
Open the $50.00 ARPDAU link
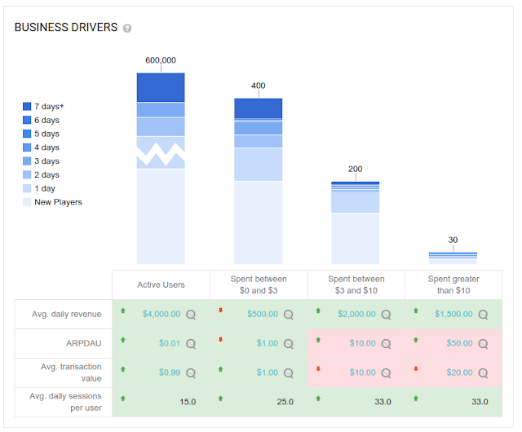click(460, 343)
